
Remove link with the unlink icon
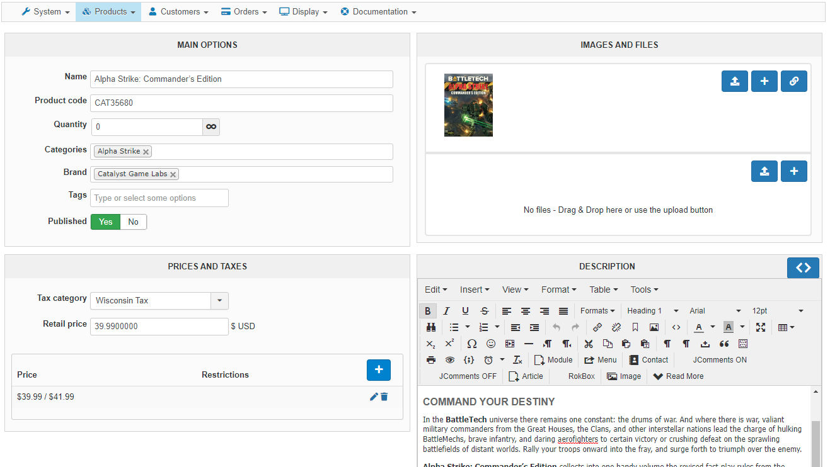point(616,327)
